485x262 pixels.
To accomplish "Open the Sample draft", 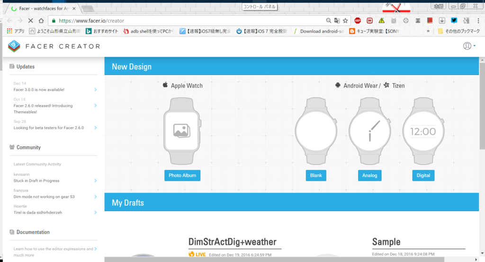I will point(386,242).
